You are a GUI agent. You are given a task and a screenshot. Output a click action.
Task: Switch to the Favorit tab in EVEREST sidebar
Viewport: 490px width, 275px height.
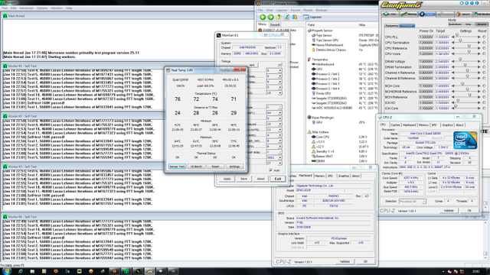point(275,24)
